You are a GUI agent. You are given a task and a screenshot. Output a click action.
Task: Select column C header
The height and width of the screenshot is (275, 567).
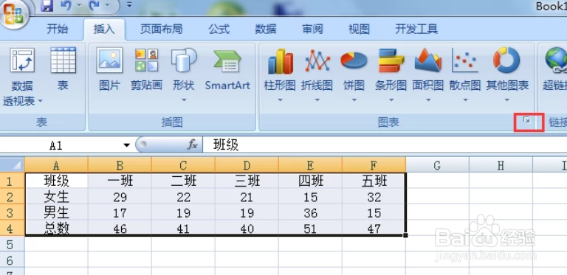tap(183, 165)
